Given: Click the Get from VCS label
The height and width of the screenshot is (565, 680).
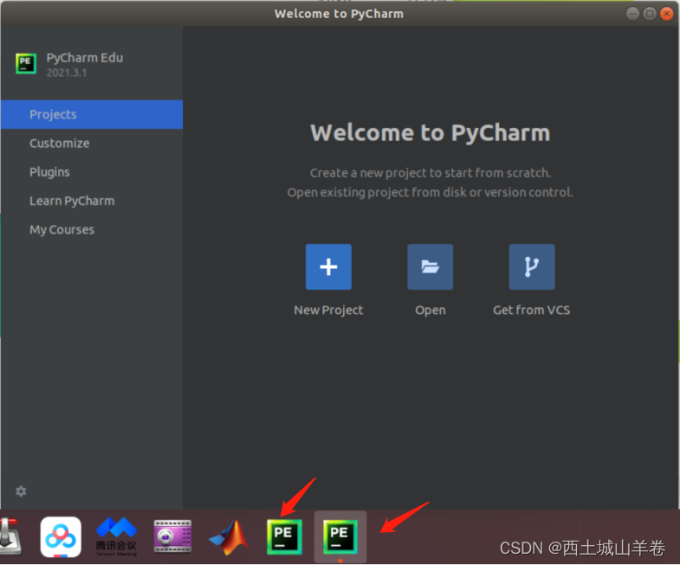Looking at the screenshot, I should click(x=531, y=311).
